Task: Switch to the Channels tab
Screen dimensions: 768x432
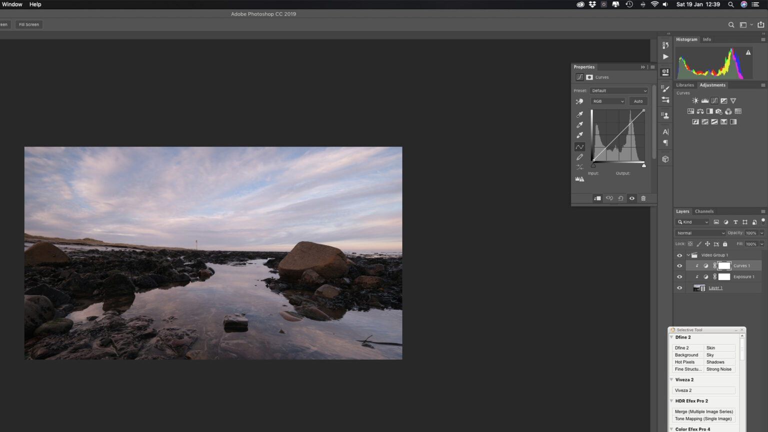Action: coord(704,211)
